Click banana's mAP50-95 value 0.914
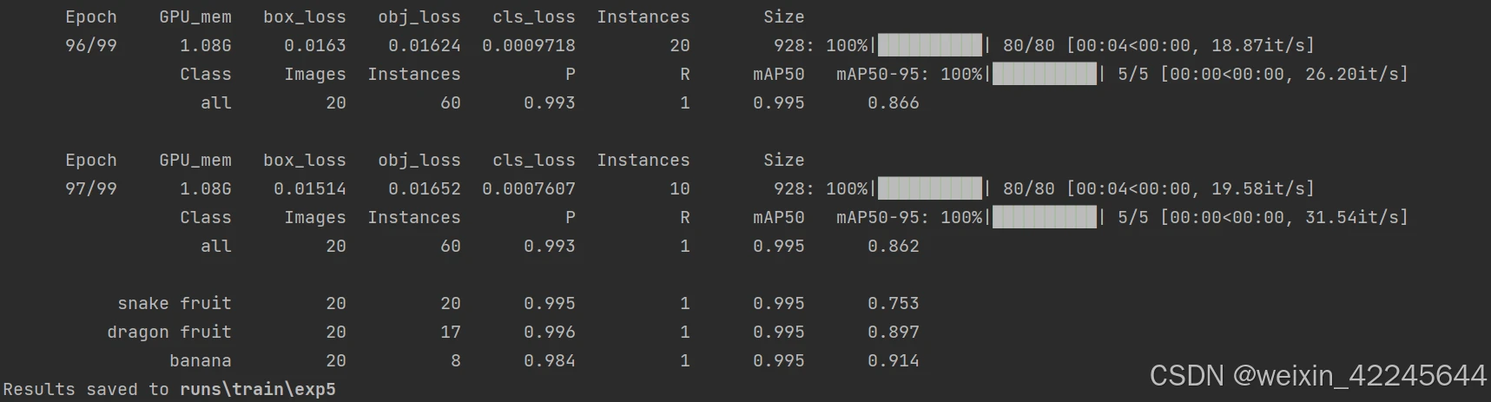Viewport: 1491px width, 402px height. tap(893, 360)
